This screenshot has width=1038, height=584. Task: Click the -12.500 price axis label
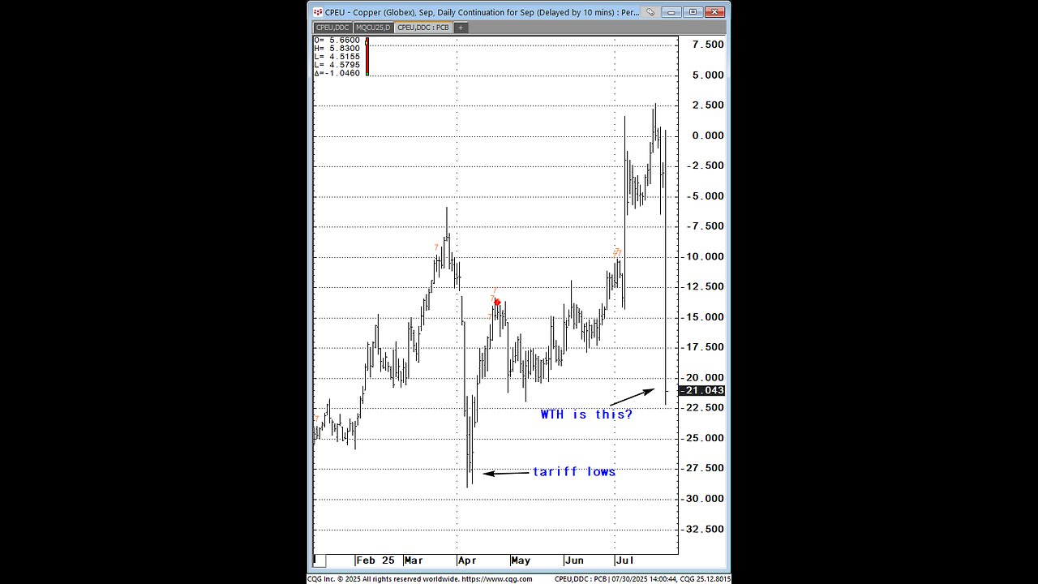[703, 286]
